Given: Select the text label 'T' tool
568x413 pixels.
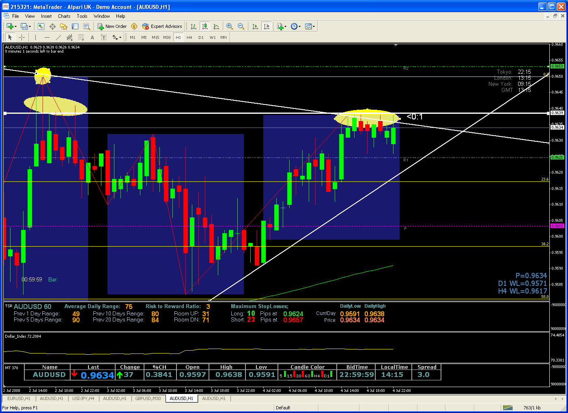Looking at the screenshot, I should 103,37.
